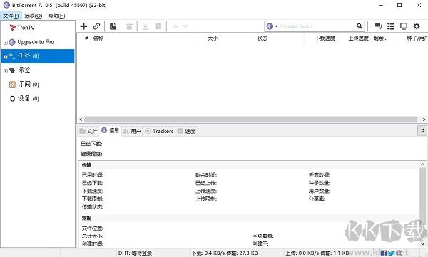This screenshot has height=257, width=428.
Task: Click the remote monitor icon
Action: pos(404,26)
